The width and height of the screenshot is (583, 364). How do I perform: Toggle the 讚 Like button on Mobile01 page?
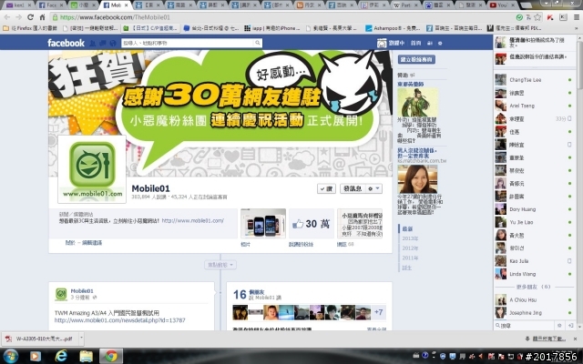click(x=326, y=188)
